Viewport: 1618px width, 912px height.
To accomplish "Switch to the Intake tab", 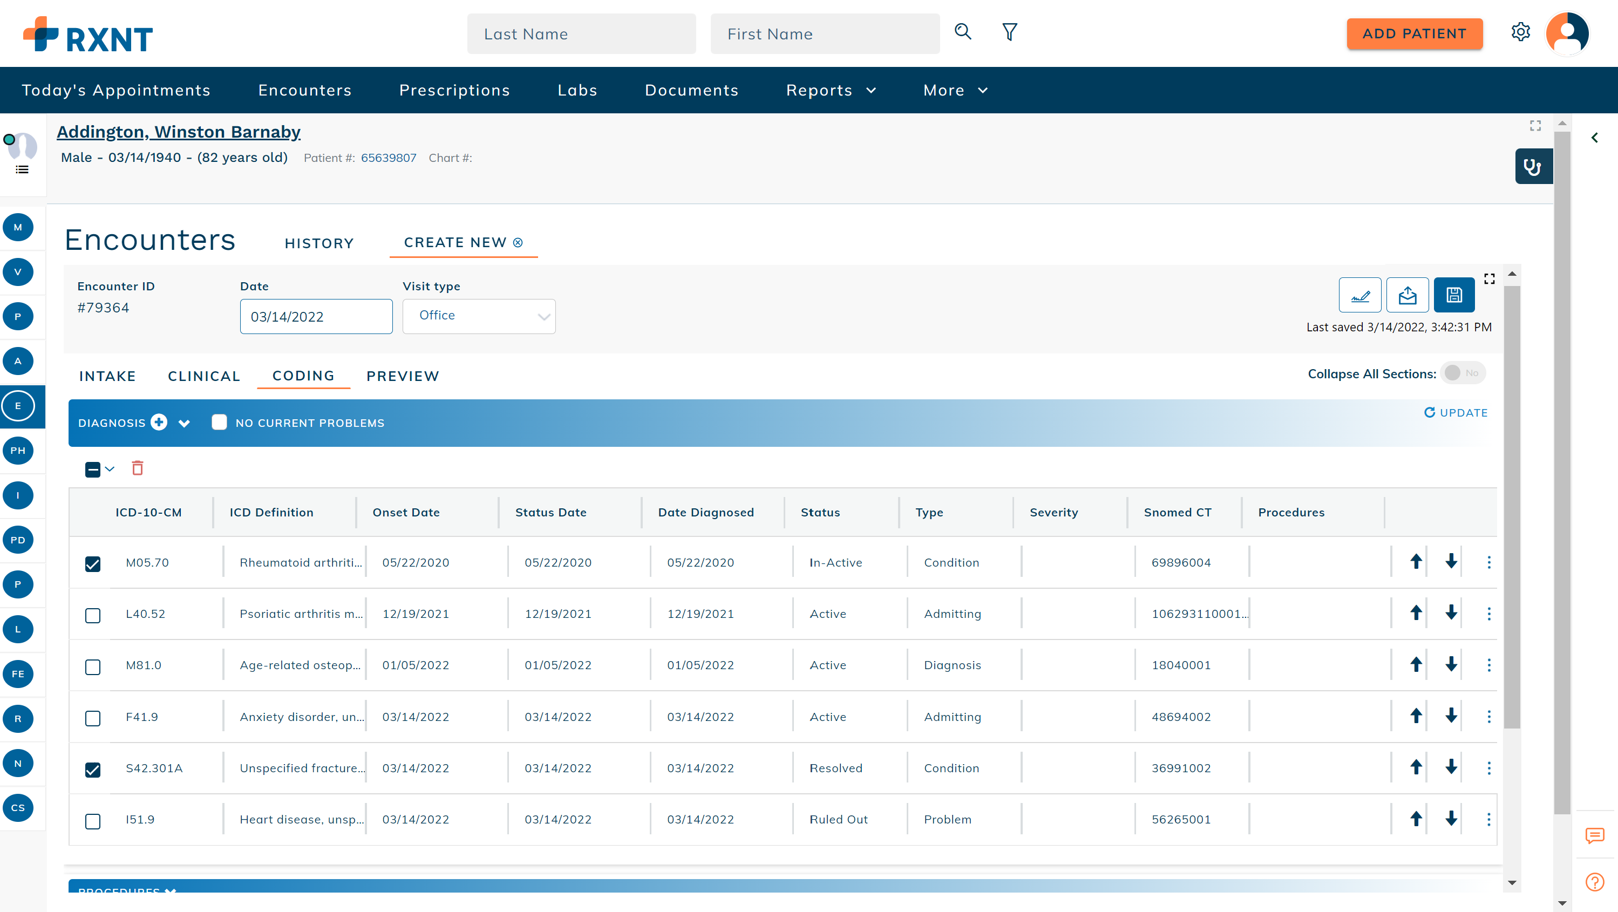I will [107, 376].
